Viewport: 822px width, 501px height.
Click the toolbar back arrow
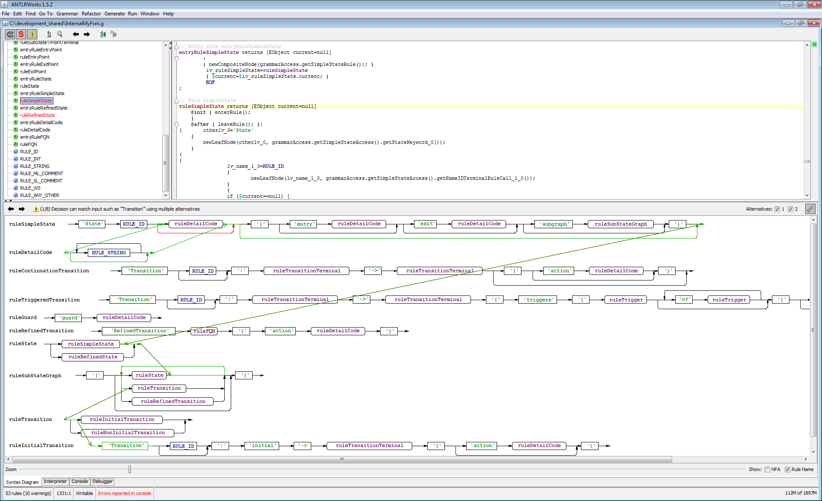[x=76, y=34]
